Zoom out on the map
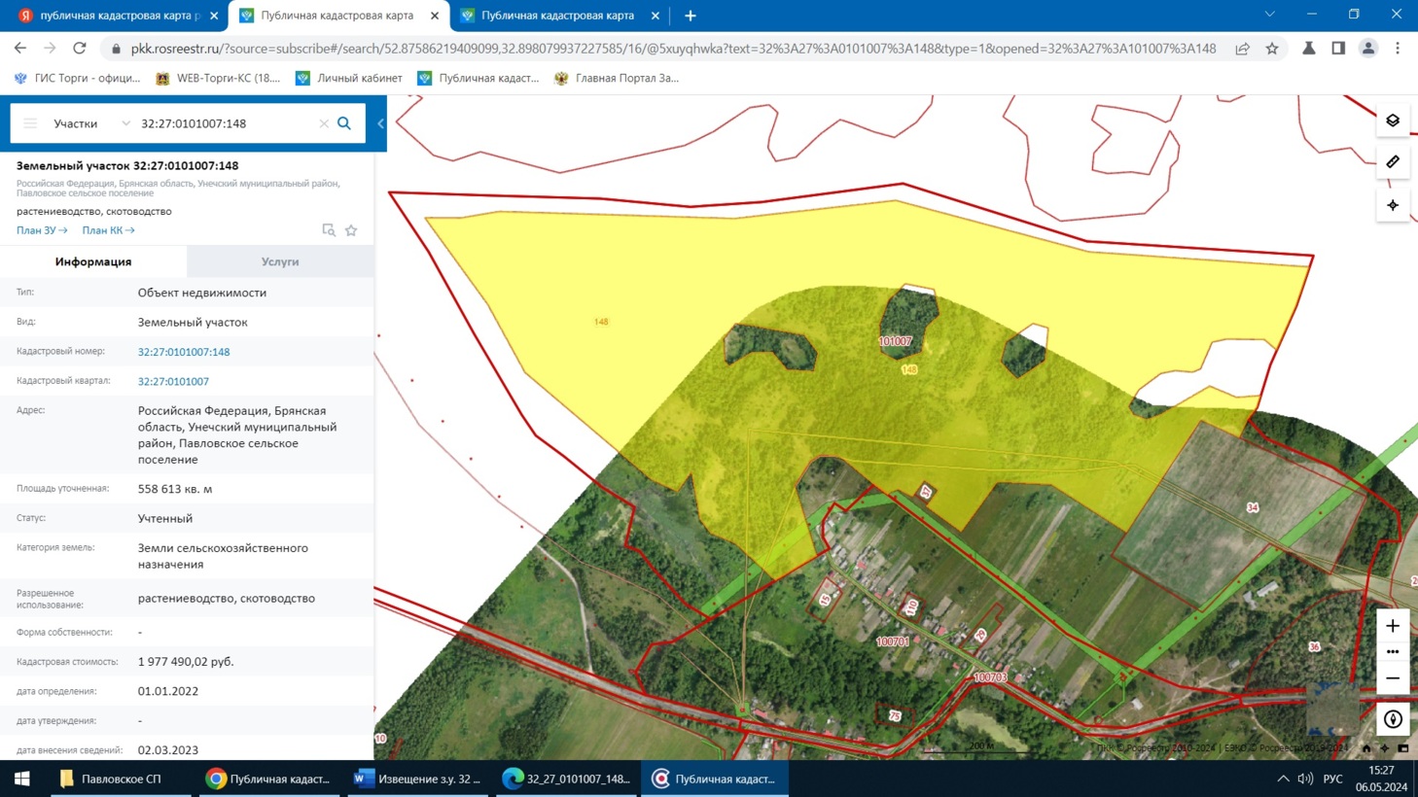 click(1393, 678)
